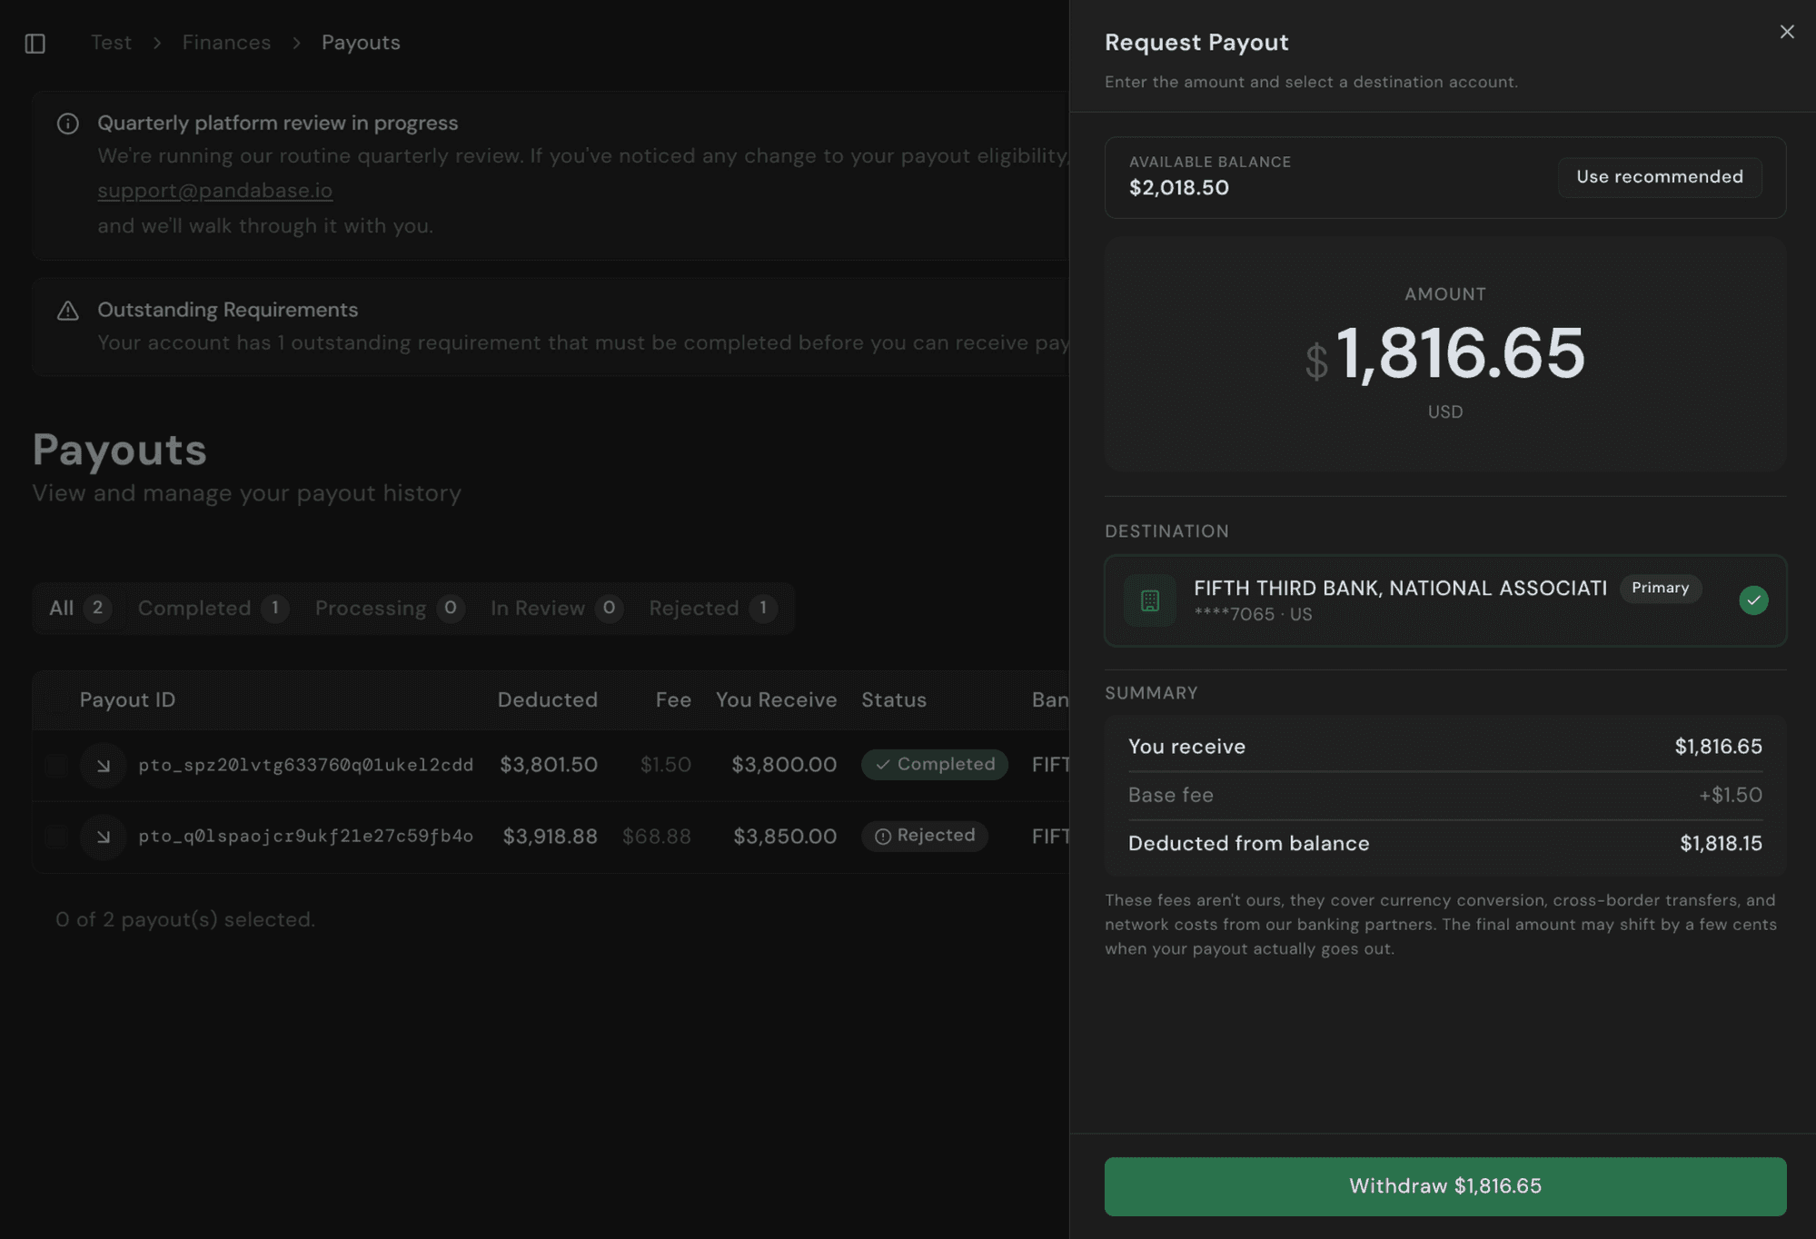This screenshot has height=1239, width=1816.
Task: Click the $3,850.00 You Receive value
Action: (x=785, y=837)
